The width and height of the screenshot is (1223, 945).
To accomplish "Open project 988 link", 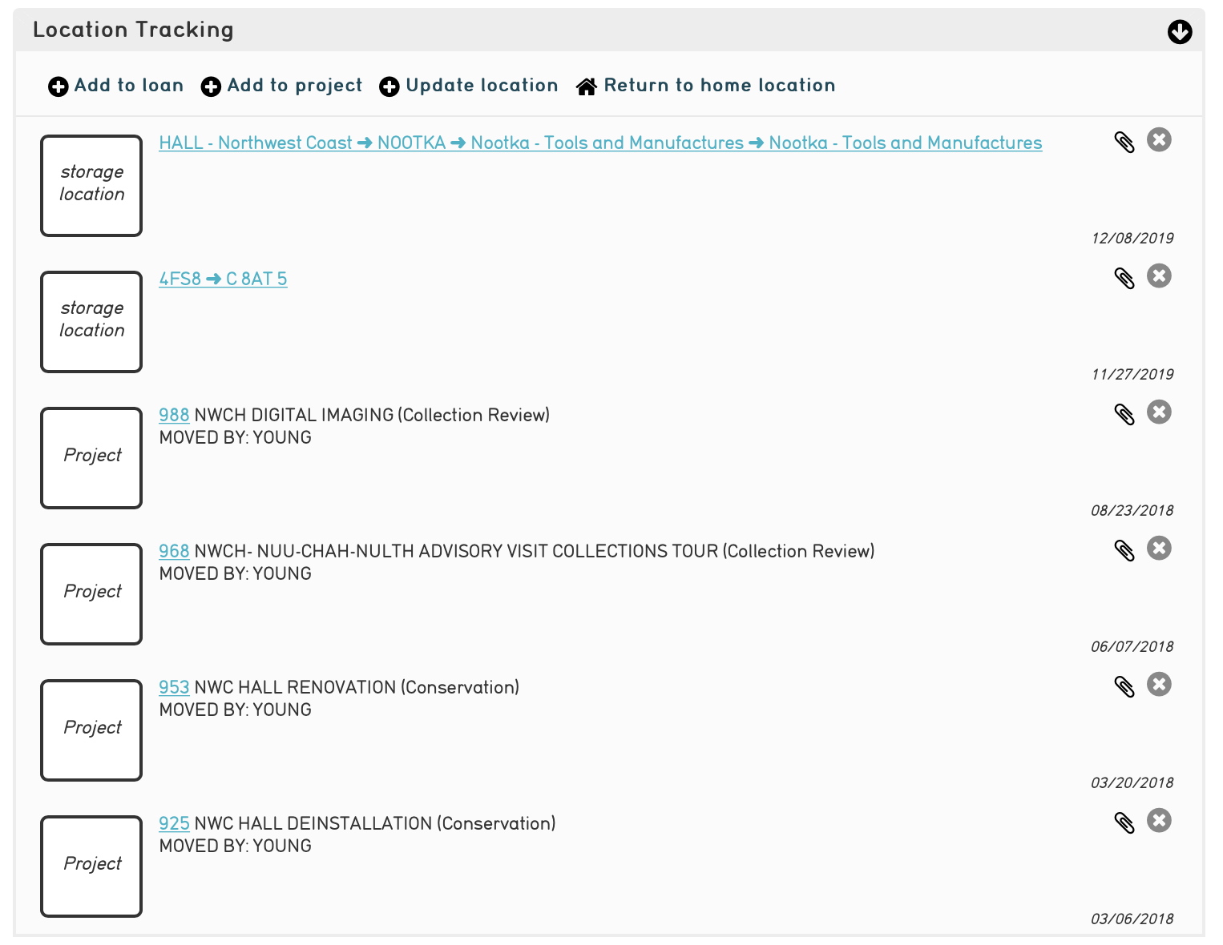I will pyautogui.click(x=174, y=416).
